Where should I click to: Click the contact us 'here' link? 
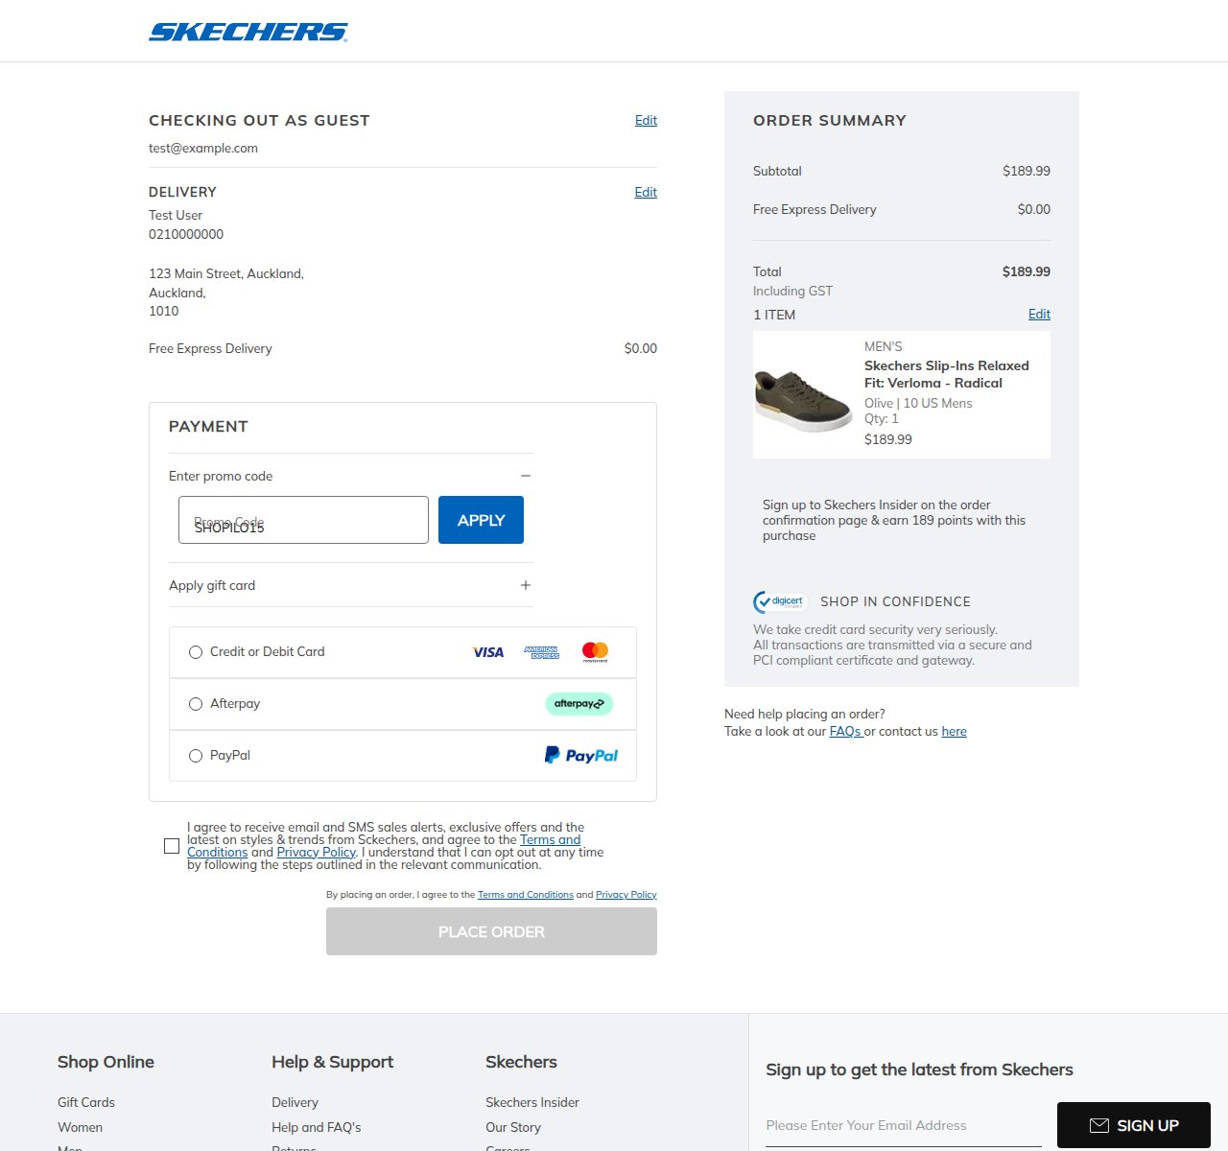click(954, 731)
